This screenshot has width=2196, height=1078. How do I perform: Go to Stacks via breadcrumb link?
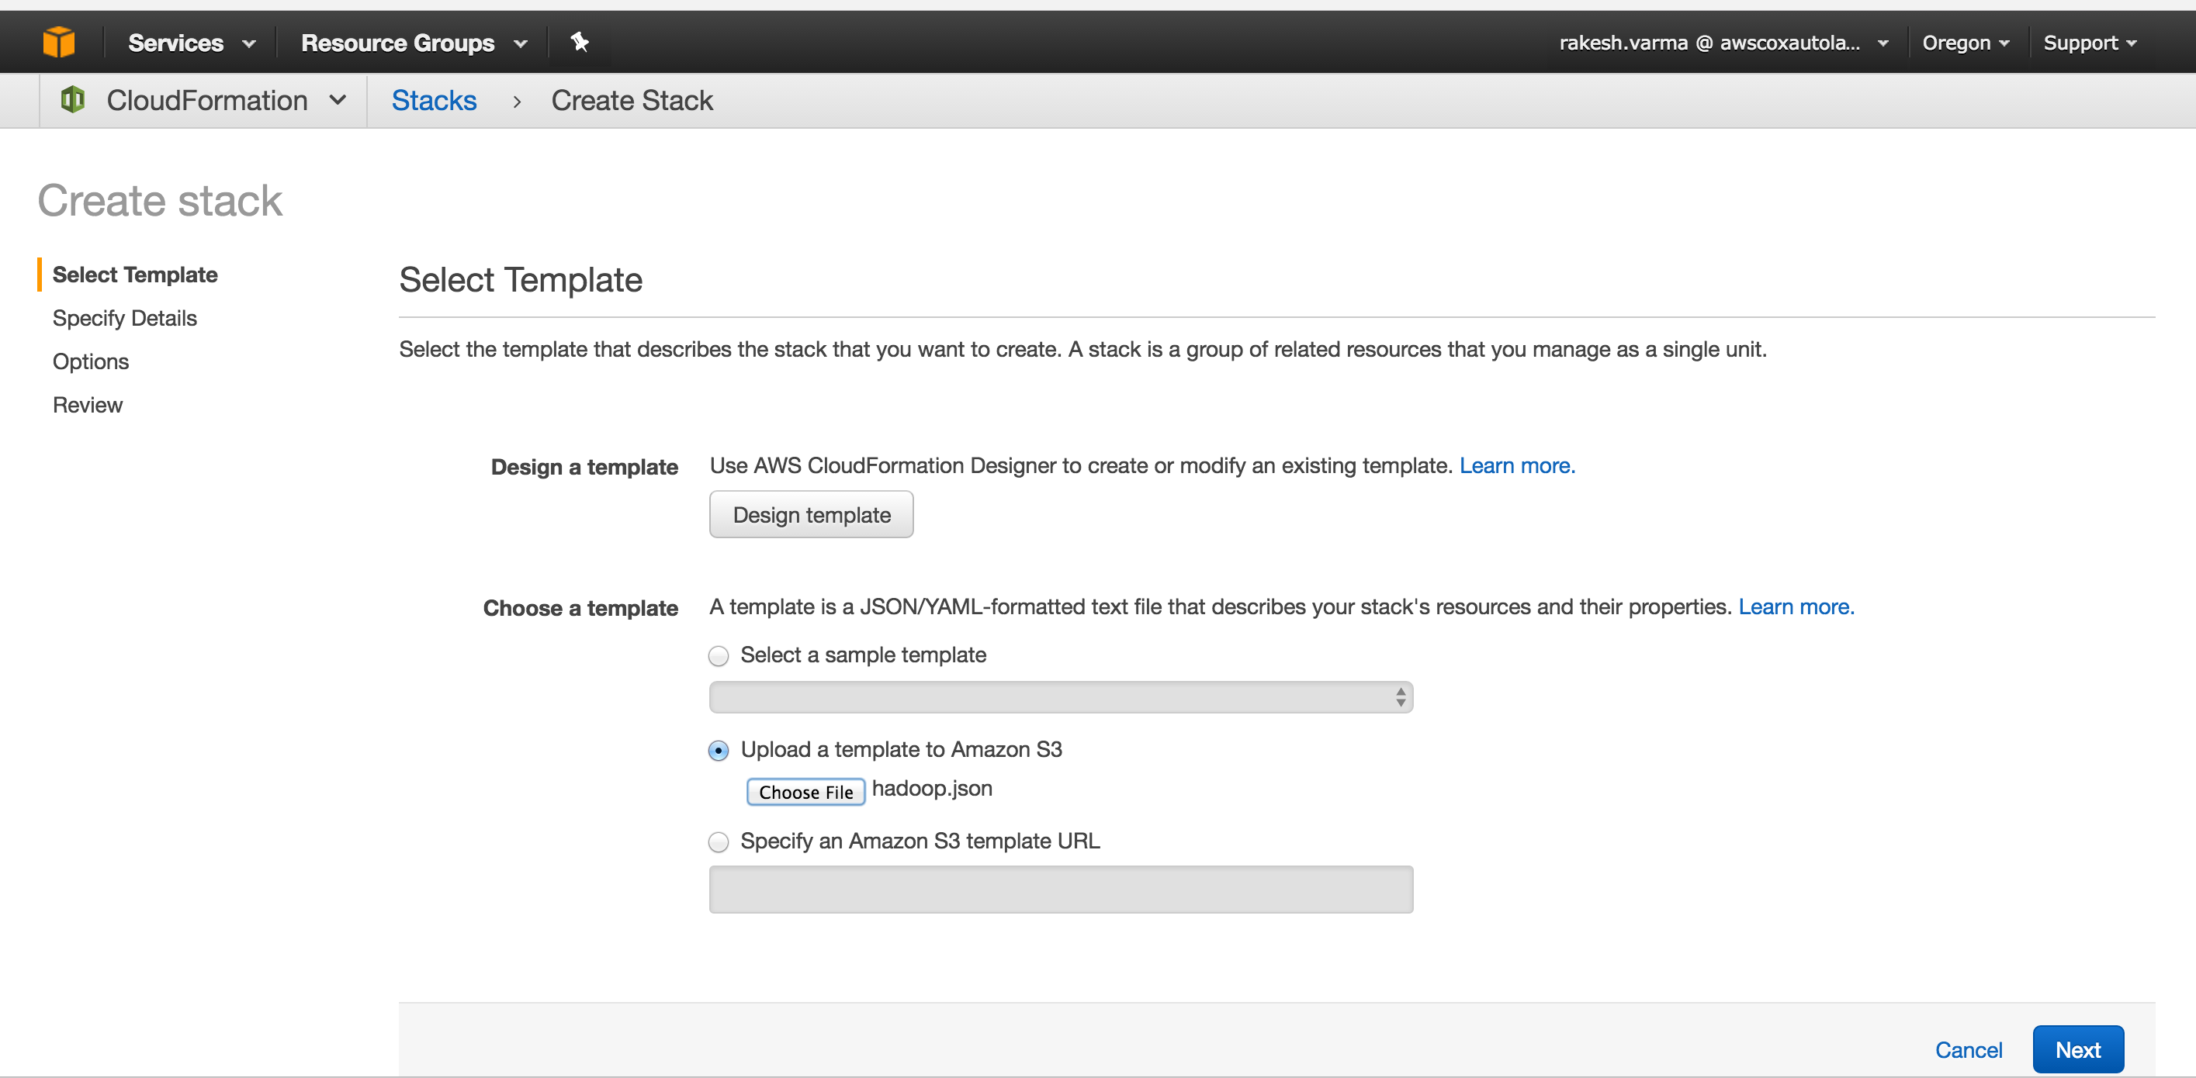click(433, 101)
